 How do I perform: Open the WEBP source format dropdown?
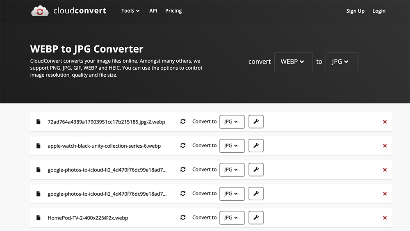[x=294, y=62]
